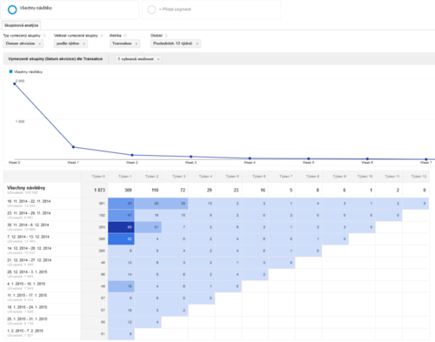
Task: Click the total value 110 in Týden 2
Action: pyautogui.click(x=155, y=191)
